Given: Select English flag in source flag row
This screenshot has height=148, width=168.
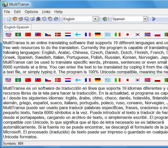Looking at the screenshot, I should (8, 35).
